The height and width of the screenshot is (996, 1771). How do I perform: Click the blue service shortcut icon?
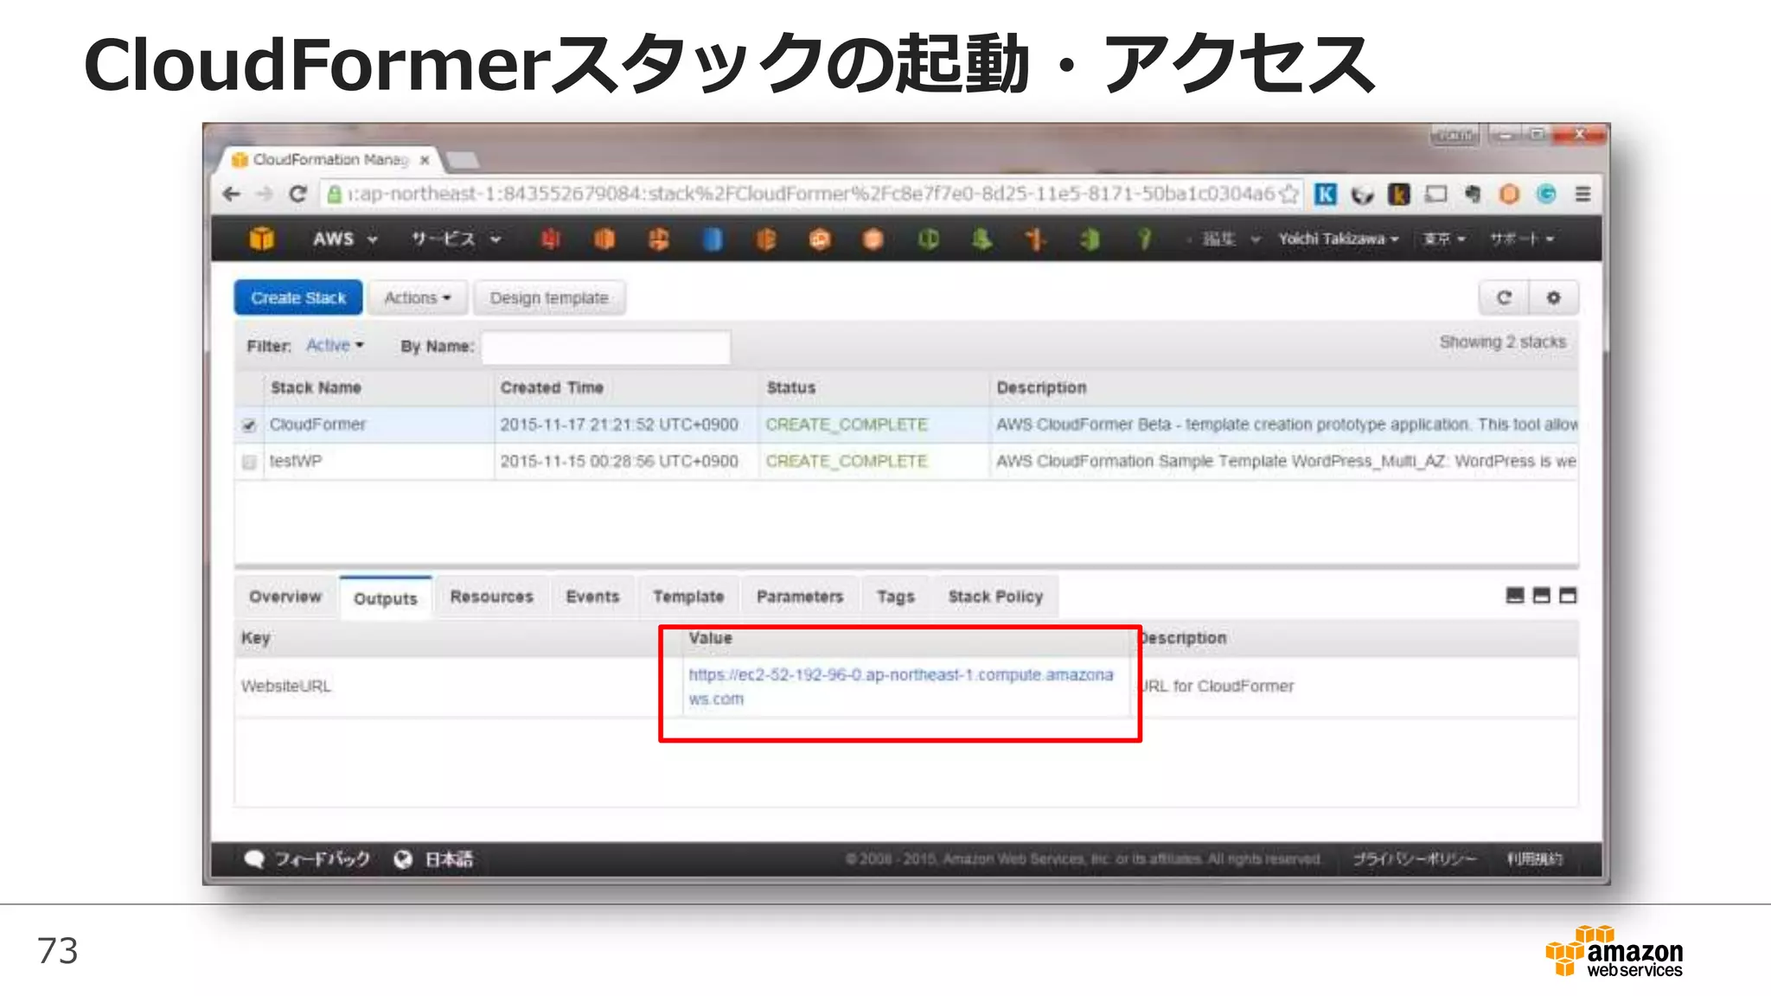tap(712, 239)
